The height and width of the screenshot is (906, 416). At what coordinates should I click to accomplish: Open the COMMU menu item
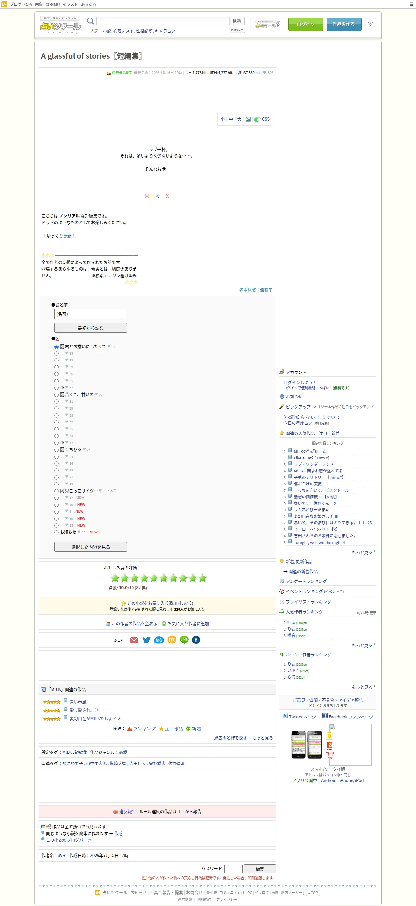[x=52, y=4]
